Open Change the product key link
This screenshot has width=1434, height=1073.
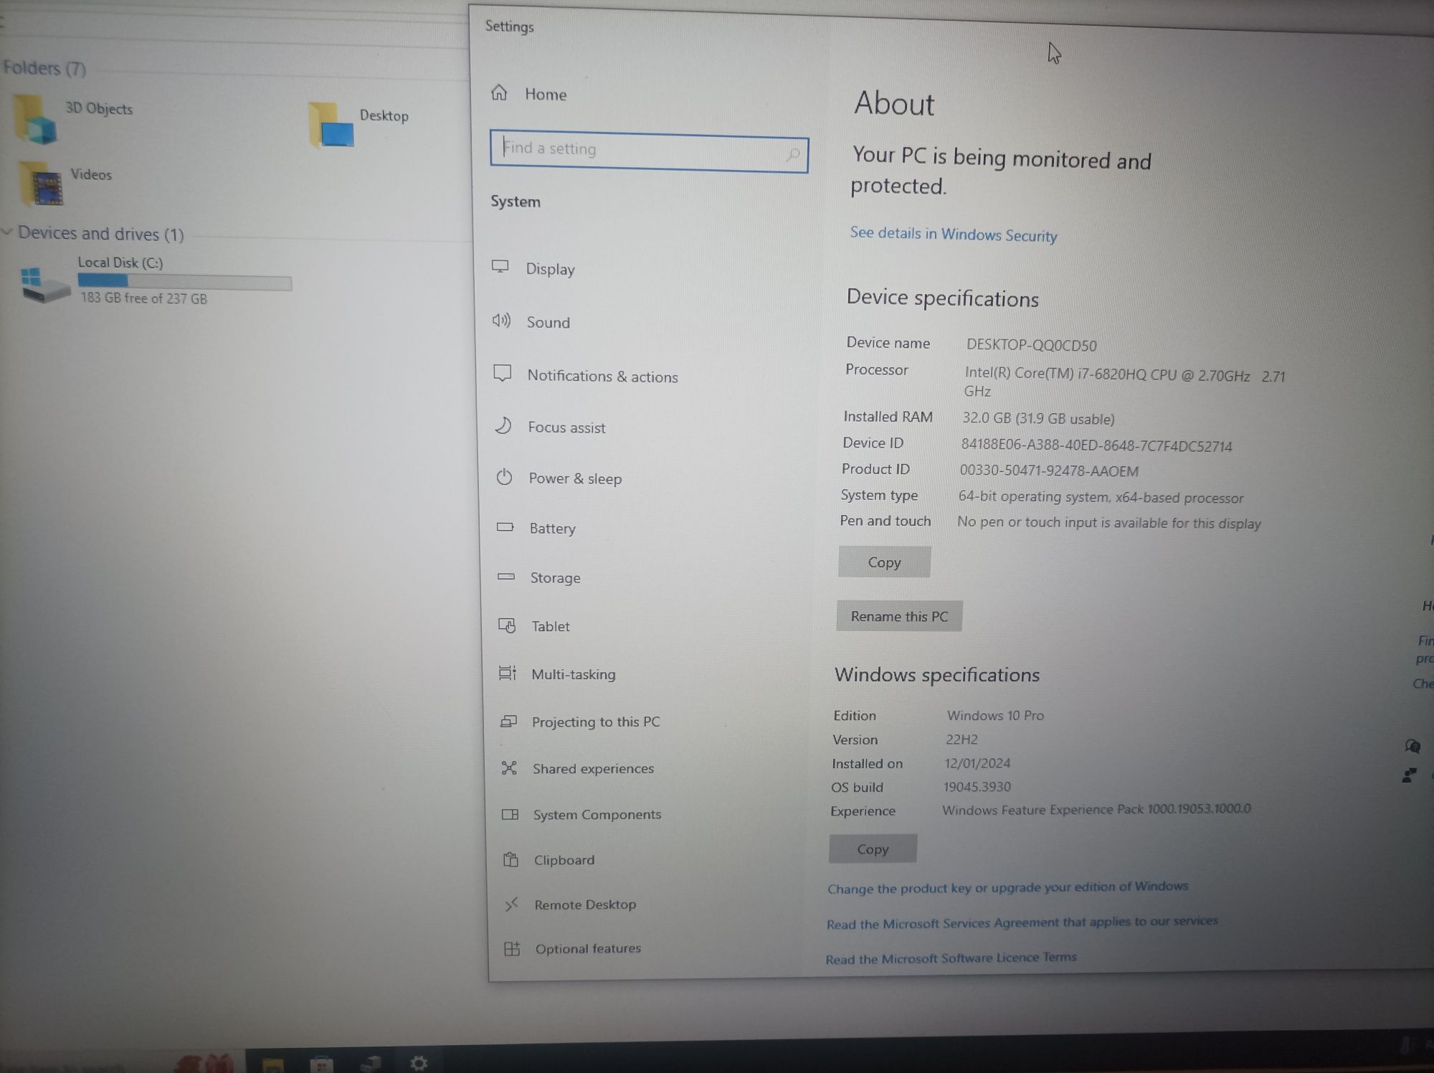[x=1007, y=887]
